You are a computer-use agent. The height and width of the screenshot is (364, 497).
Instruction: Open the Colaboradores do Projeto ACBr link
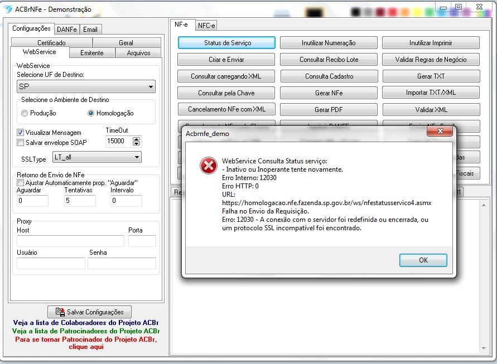click(x=86, y=323)
